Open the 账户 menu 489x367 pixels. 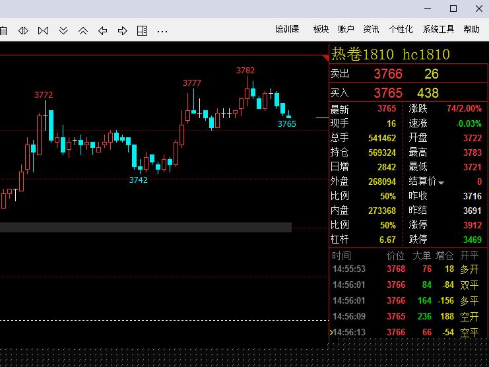tap(346, 30)
